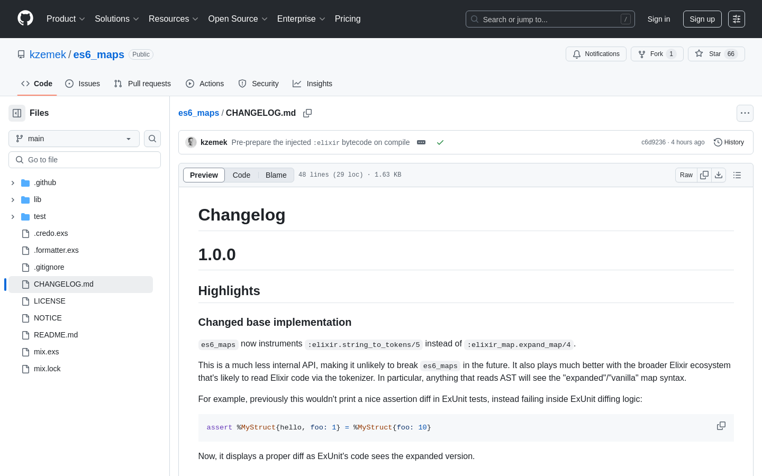Focus the Go to file field
The width and height of the screenshot is (762, 476).
(x=85, y=160)
